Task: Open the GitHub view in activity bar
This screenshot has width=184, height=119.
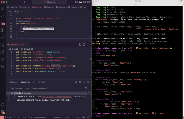Action: pyautogui.click(x=2, y=30)
